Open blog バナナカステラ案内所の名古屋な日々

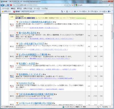point(36,22)
